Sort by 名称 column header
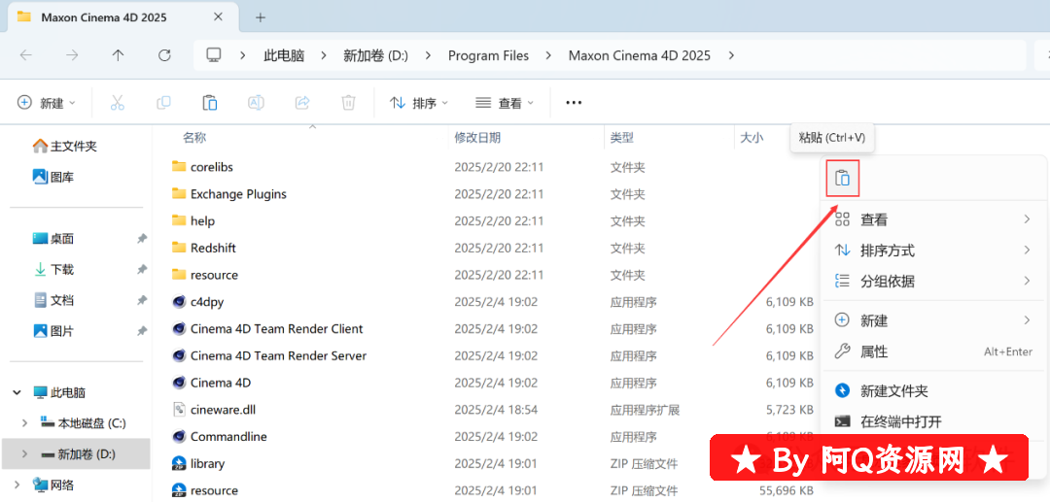Screen dimensions: 1050x502 [x=194, y=138]
